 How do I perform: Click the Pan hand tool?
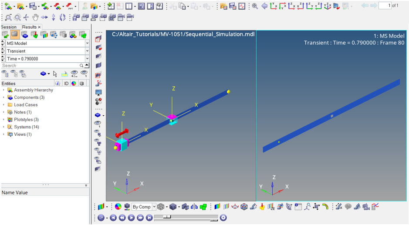(35, 18)
